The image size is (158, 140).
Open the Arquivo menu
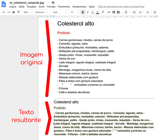click(13, 7)
